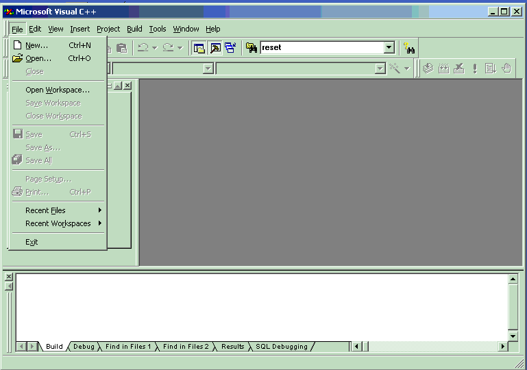The height and width of the screenshot is (370, 527).
Task: Open the View menu
Action: point(56,29)
